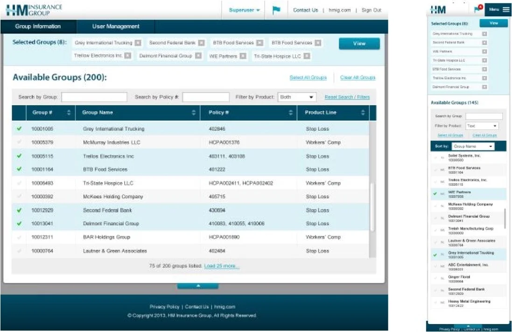512x332 pixels.
Task: Remove WE Partners in mobile selected groups list
Action: [484, 51]
